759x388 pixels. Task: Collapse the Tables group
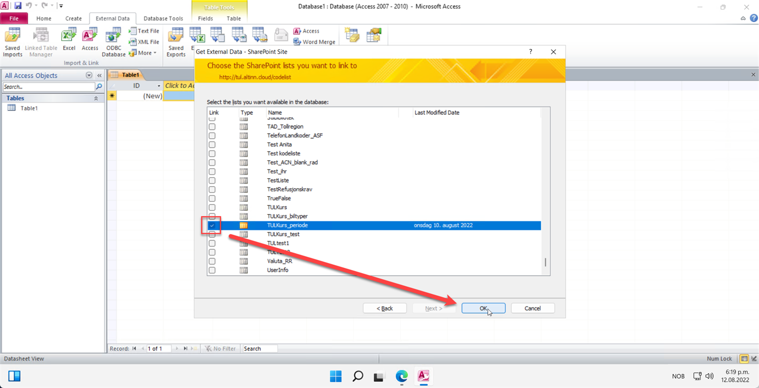point(96,98)
